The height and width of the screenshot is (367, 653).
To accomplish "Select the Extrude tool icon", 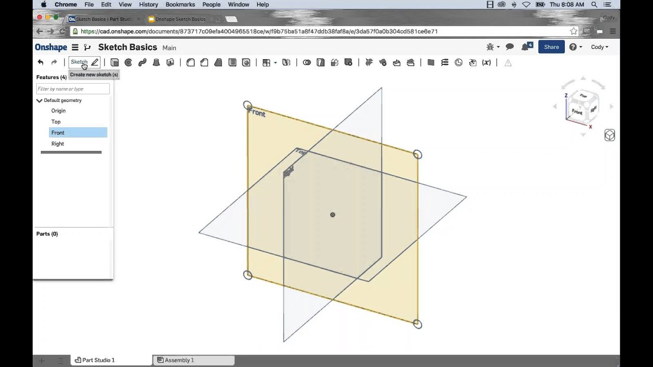I will (115, 63).
